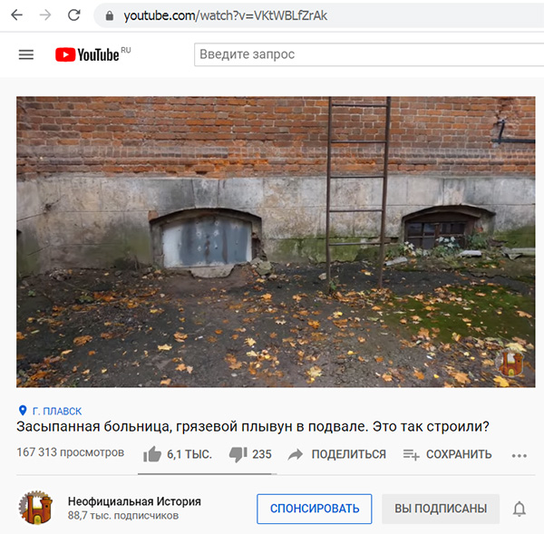Open the СОХРАНИТЬ save-to-playlist menu
Screen dimensions: 544x534
tap(448, 454)
